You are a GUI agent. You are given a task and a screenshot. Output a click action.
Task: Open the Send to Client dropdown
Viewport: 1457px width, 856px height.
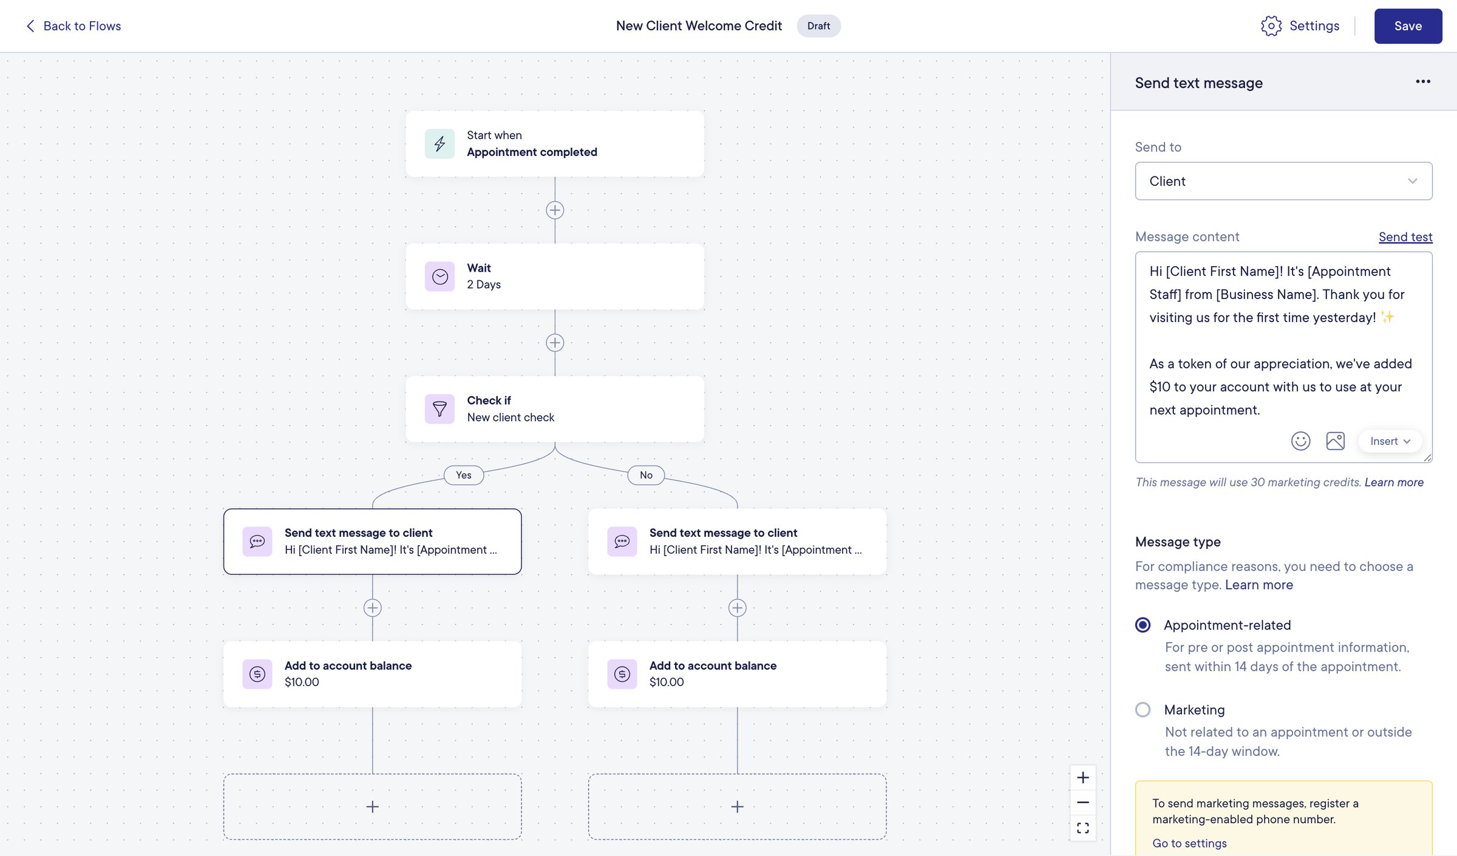click(1284, 181)
